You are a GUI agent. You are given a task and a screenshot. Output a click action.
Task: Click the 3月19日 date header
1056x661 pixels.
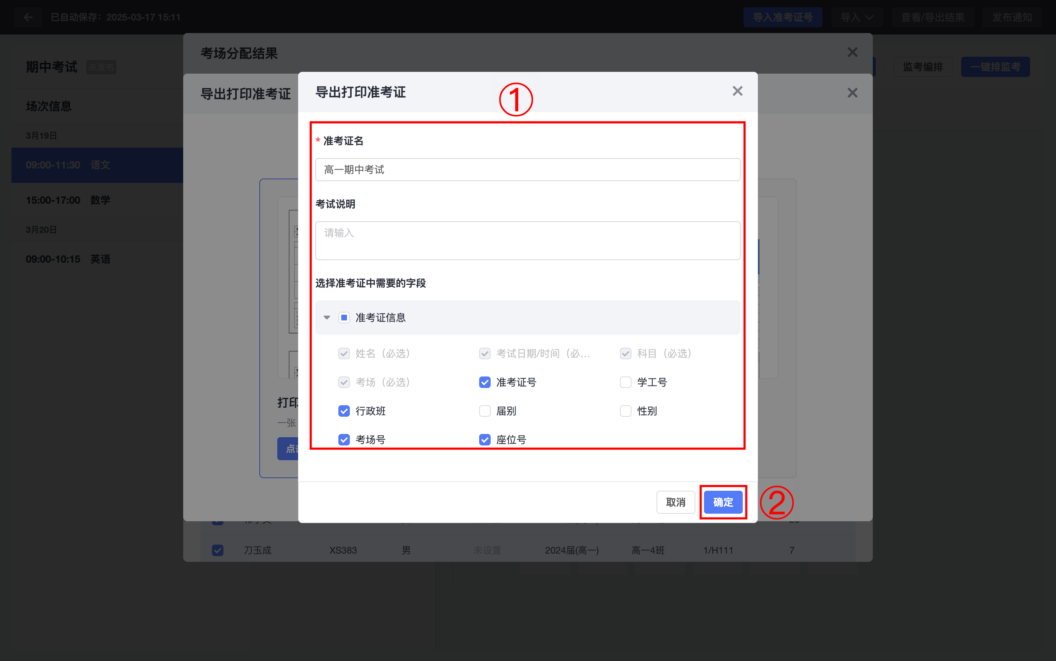click(x=41, y=135)
